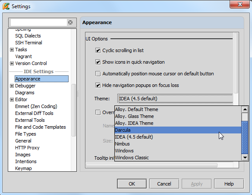Viewport: 252px width, 195px height.
Task: Click the horizontal scrollbar under the options panel
Action: click(x=151, y=165)
